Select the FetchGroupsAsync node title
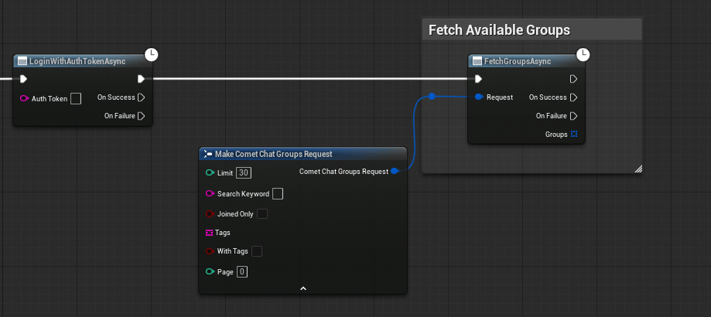Viewport: 711px width, 317px height. 518,61
